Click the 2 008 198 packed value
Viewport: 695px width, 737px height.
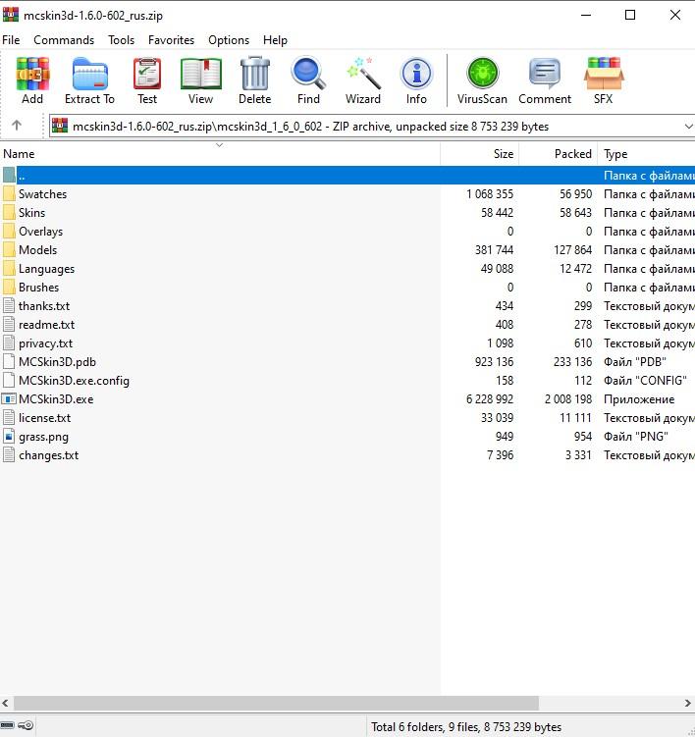tap(568, 399)
